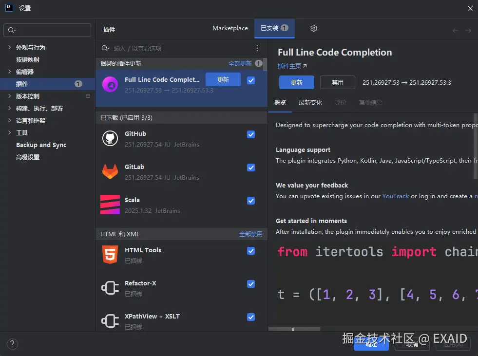Viewport: 478px width, 356px height.
Task: Select the GitLab plugin name
Action: pyautogui.click(x=134, y=167)
